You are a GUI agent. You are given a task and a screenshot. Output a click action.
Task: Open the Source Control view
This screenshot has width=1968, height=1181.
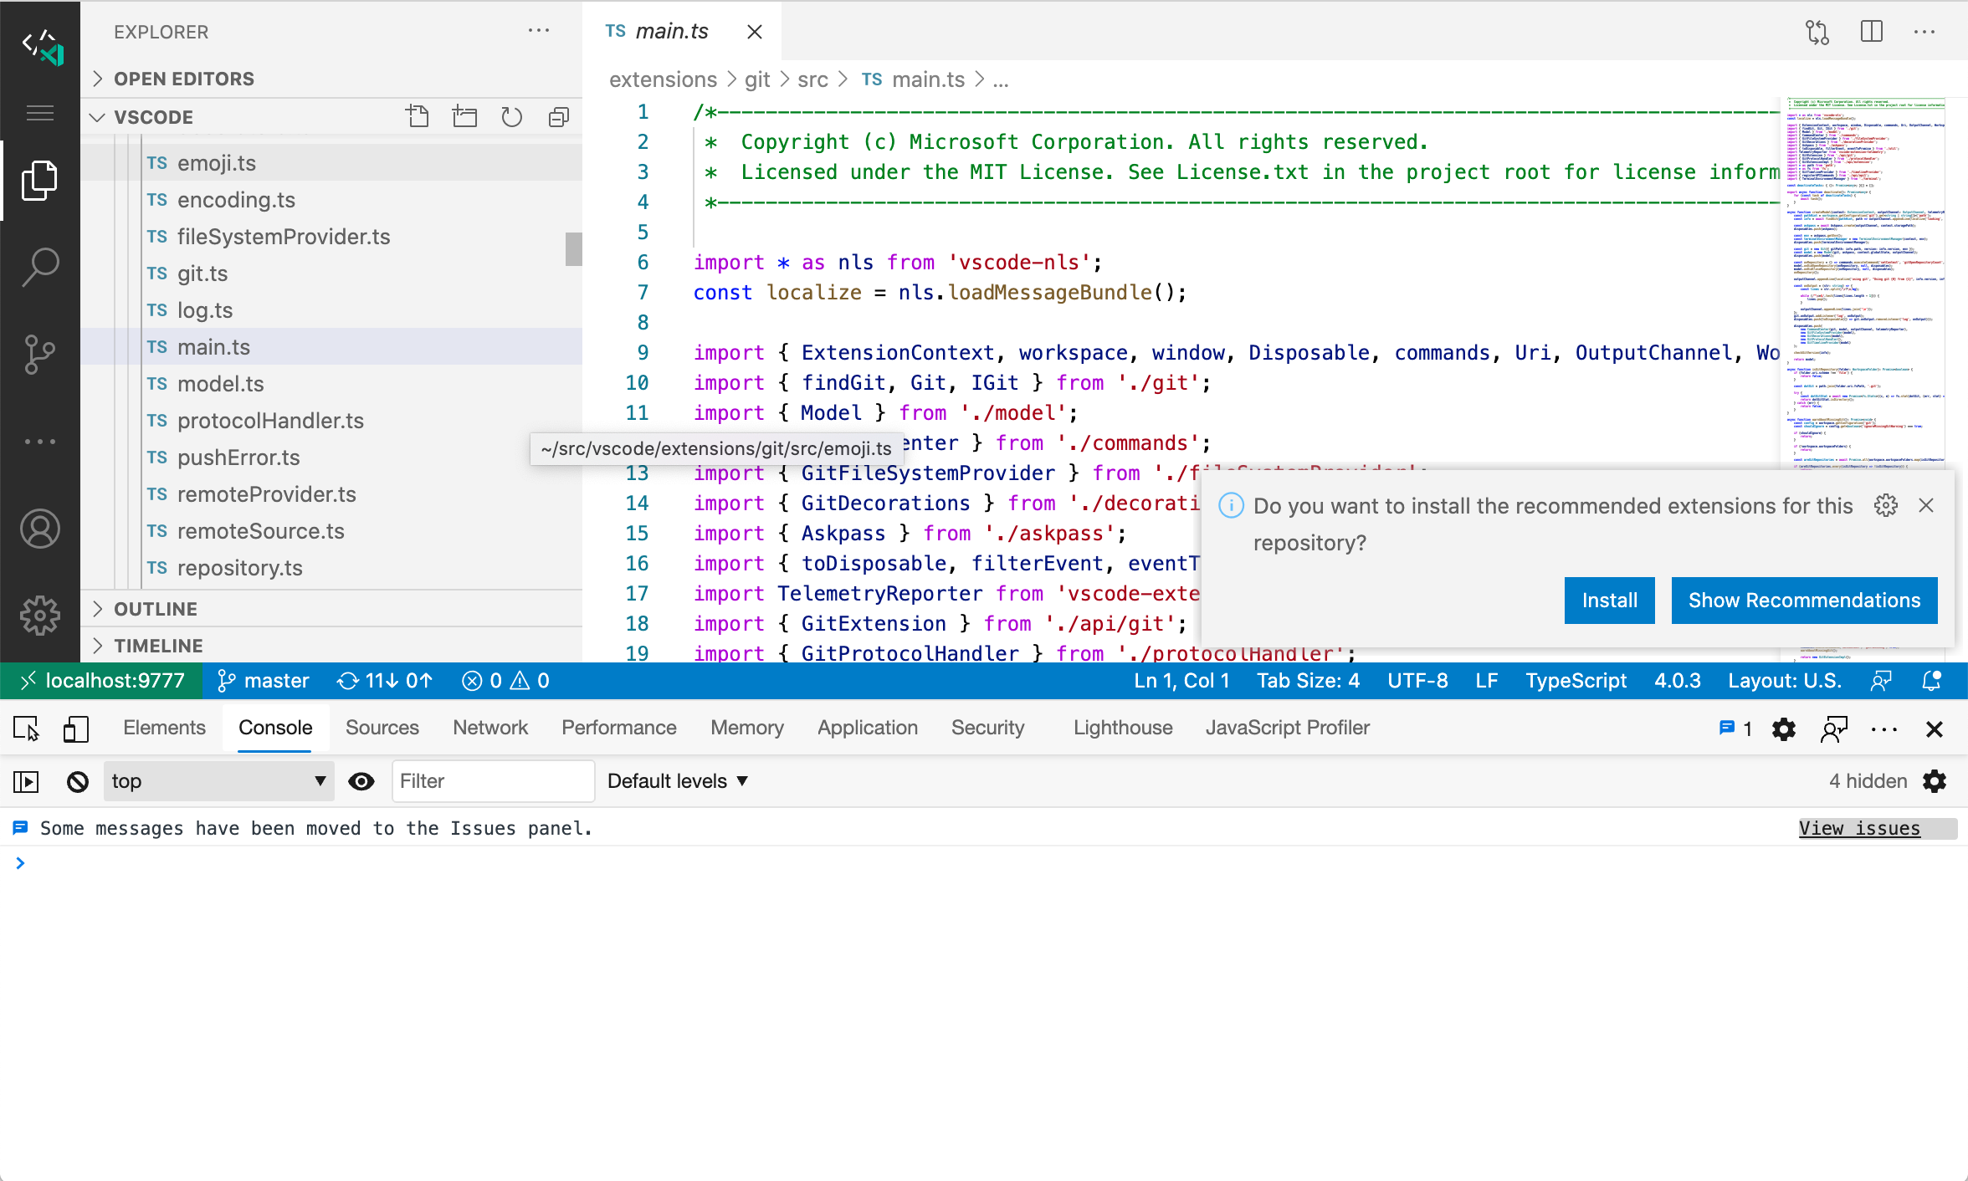point(39,355)
